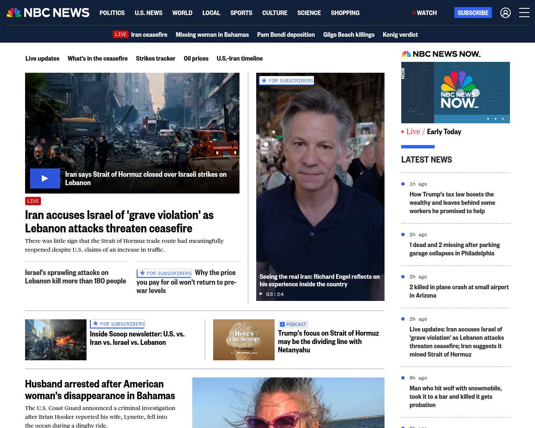
Task: Select the Oil prices link
Action: [x=196, y=59]
